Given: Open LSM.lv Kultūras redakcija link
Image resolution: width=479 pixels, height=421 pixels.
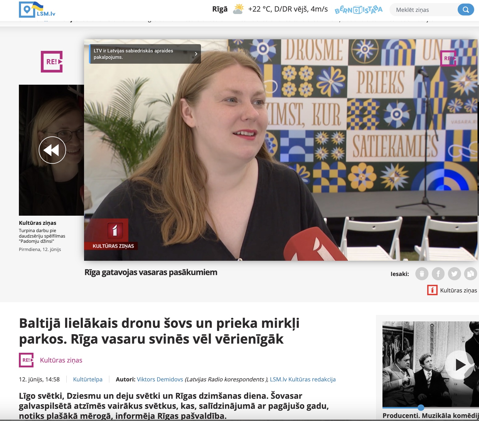Looking at the screenshot, I should coord(303,379).
